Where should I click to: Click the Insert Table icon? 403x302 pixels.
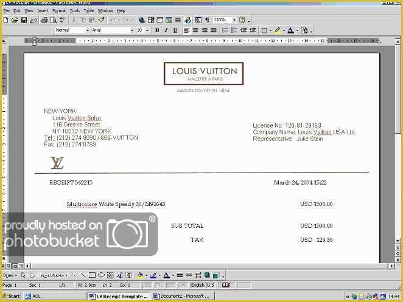coord(160,20)
